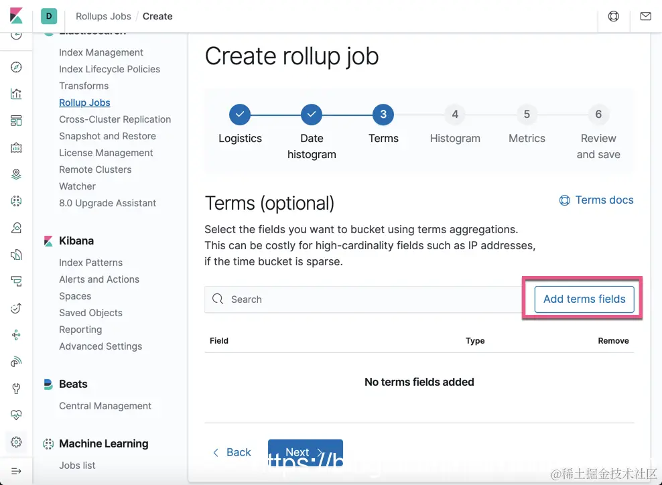Screen dimensions: 662x485
Task: Open Index Patterns under Kibana
Action: coord(90,263)
